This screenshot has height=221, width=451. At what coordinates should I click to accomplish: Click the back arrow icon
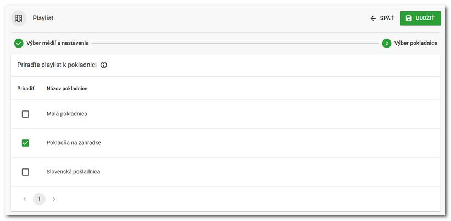(373, 18)
